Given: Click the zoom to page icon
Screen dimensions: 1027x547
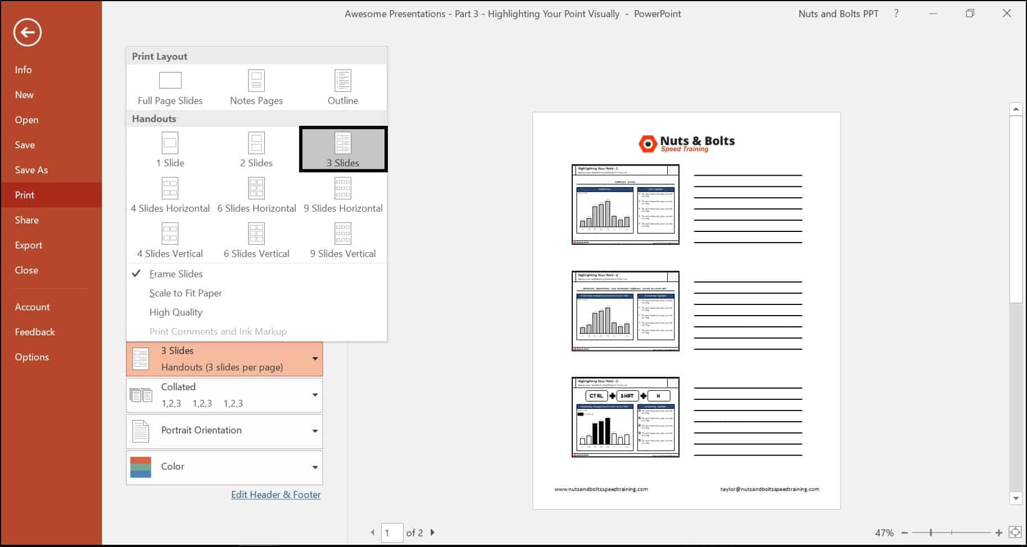Looking at the screenshot, I should [1015, 532].
